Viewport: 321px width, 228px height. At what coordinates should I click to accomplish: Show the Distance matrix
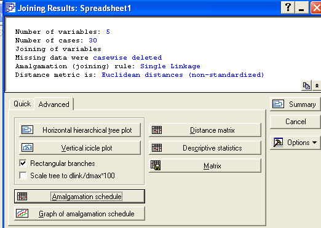click(x=205, y=130)
